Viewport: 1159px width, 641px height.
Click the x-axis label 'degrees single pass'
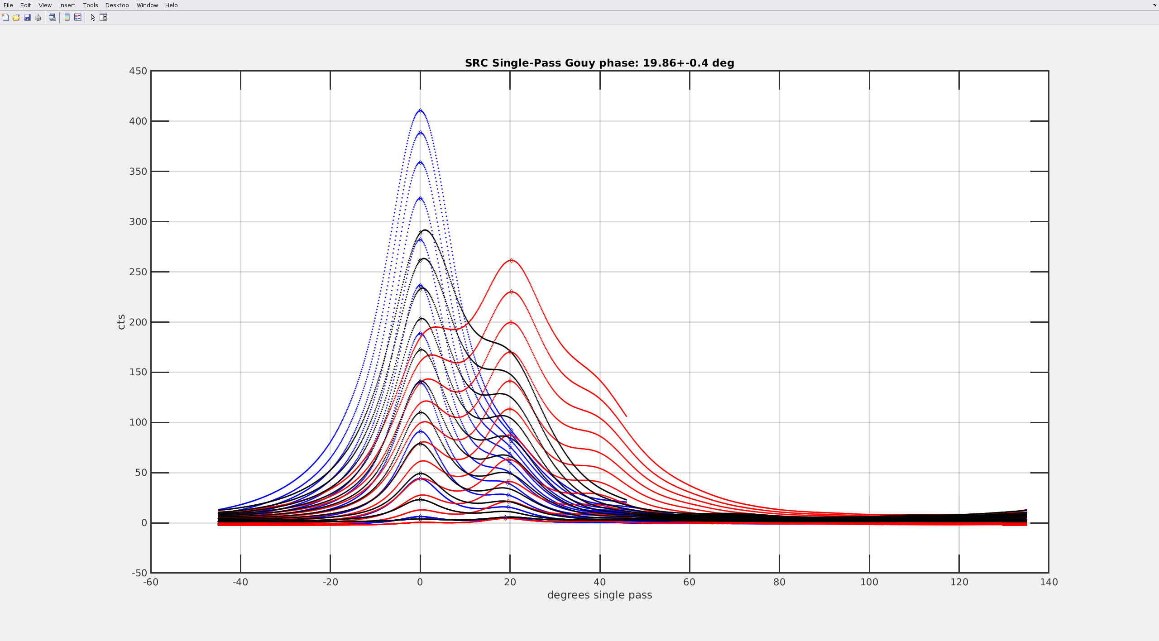[599, 595]
